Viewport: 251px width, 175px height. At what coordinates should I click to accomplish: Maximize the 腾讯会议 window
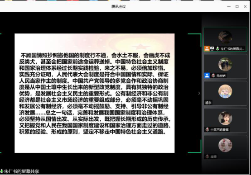(237, 6)
